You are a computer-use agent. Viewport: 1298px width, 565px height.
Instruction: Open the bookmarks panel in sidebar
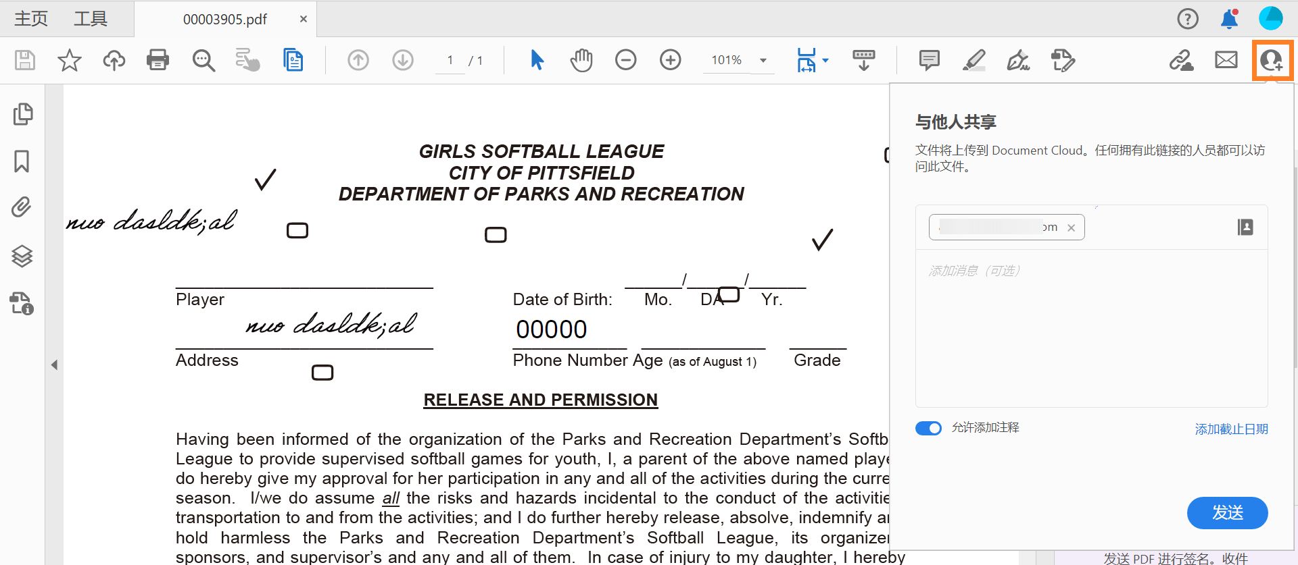click(x=22, y=161)
